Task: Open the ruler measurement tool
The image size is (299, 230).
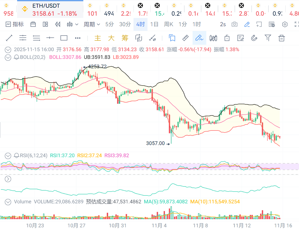Action: 185,38
